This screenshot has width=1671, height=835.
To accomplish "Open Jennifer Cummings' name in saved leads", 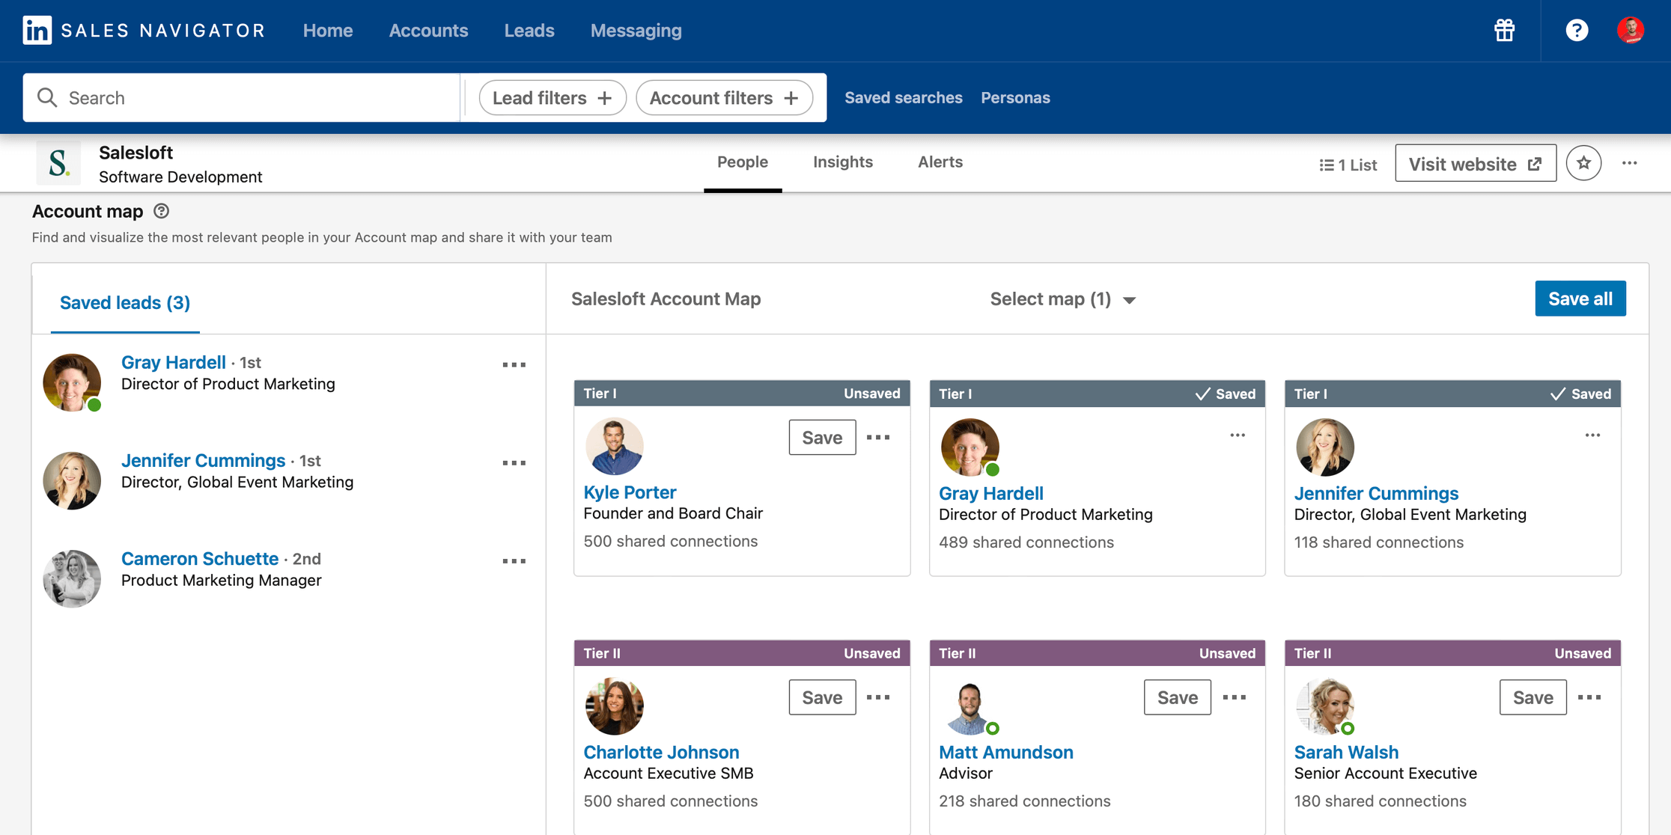I will 203,460.
